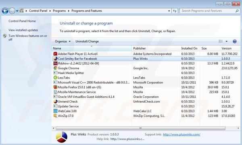Expand the arrow after Control Panel breadcrumb
This screenshot has width=242, height=145.
click(50, 11)
